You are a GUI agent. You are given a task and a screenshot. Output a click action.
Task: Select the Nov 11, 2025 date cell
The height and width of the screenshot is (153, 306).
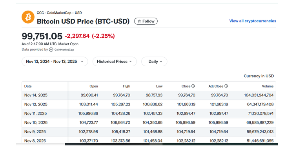click(x=36, y=113)
